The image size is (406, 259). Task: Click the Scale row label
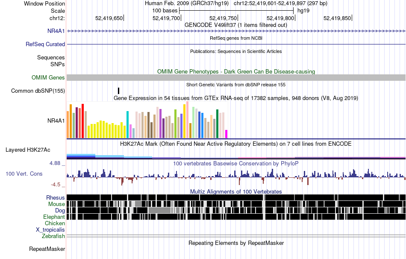[x=58, y=11]
